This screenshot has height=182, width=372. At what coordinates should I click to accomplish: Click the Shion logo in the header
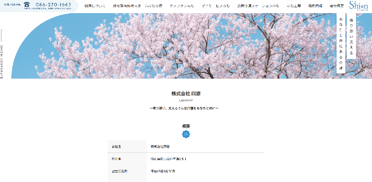click(x=358, y=6)
